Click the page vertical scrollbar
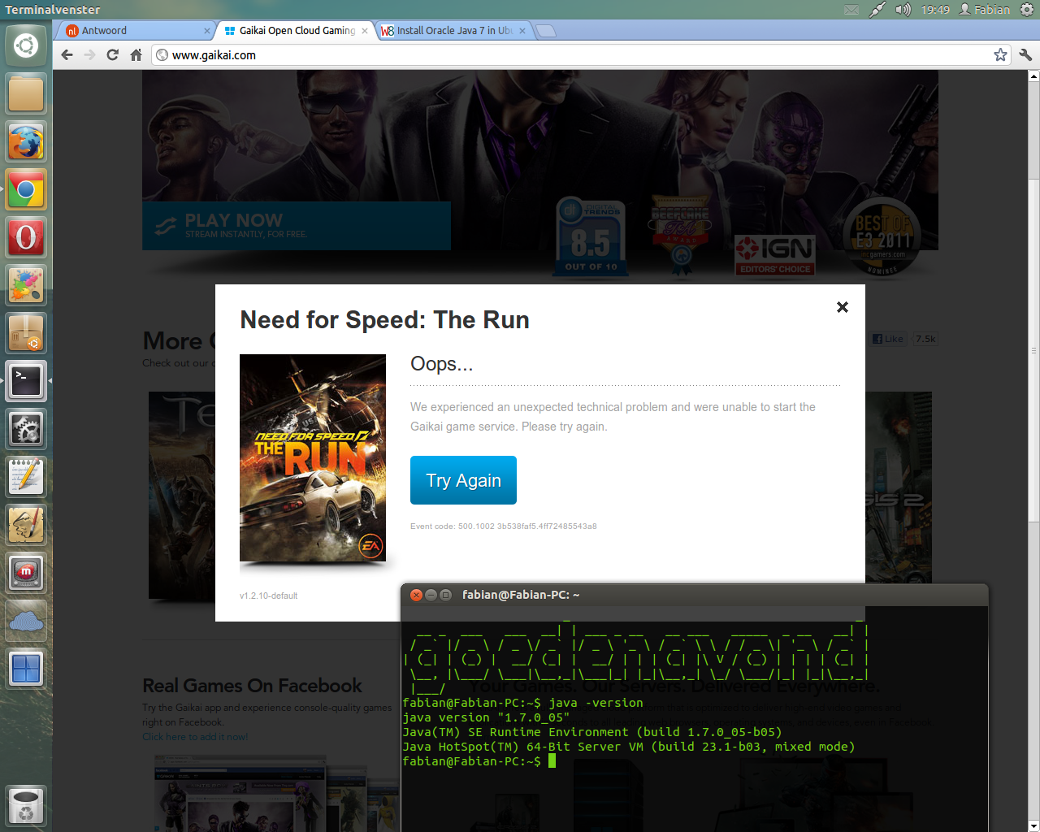The width and height of the screenshot is (1040, 832). click(x=1033, y=349)
